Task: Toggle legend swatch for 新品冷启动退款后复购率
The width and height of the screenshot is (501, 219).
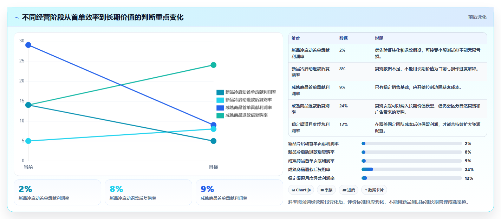Action: click(220, 100)
